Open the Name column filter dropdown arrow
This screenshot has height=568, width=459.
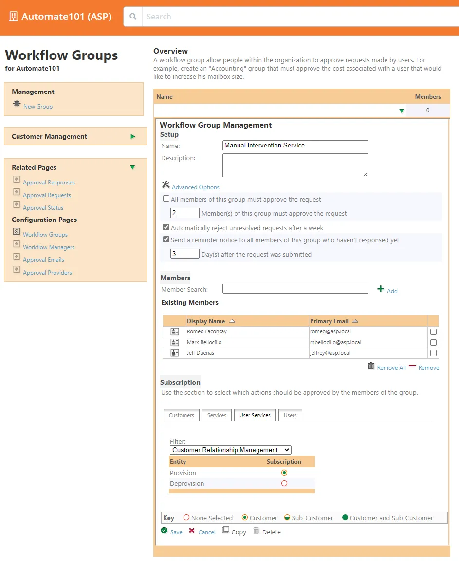(x=402, y=110)
